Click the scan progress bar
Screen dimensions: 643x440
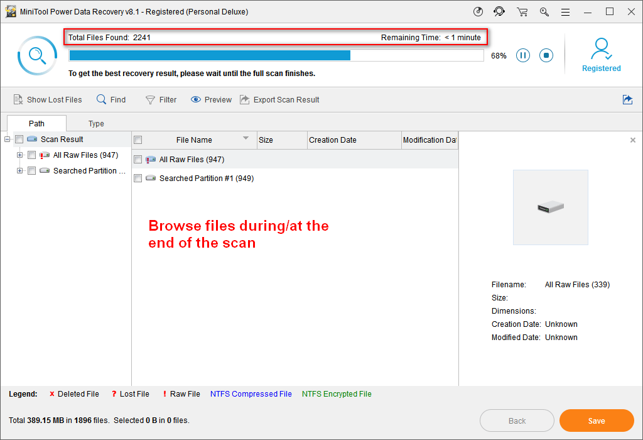click(276, 55)
